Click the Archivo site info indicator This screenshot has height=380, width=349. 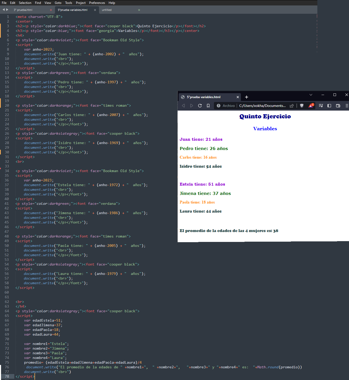(226, 106)
